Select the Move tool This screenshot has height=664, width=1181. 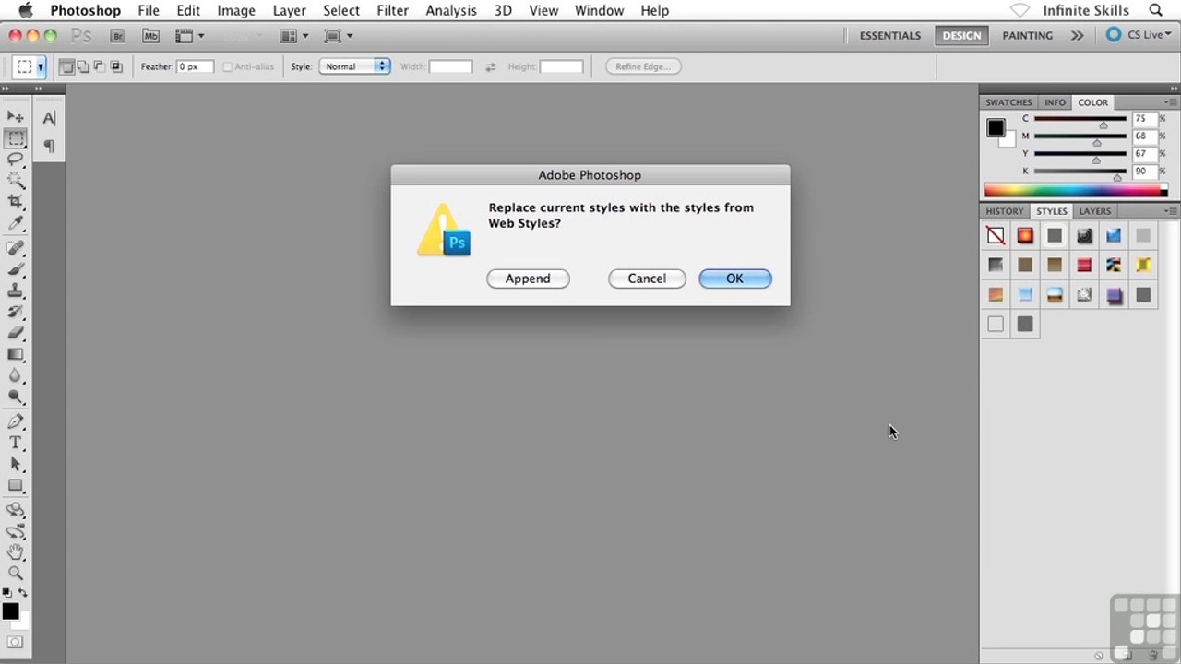[16, 116]
